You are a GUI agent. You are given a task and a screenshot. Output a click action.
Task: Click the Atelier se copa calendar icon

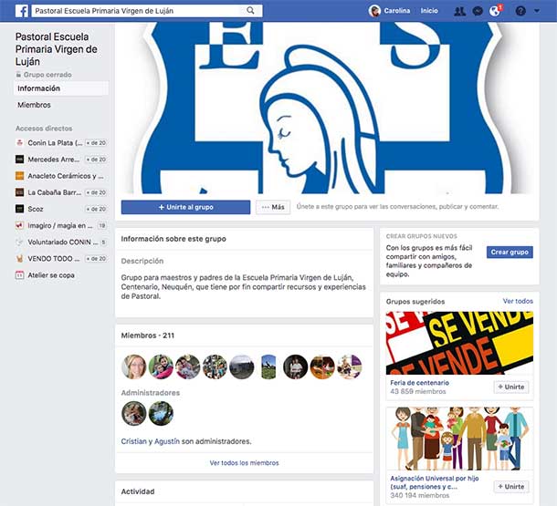pos(19,275)
